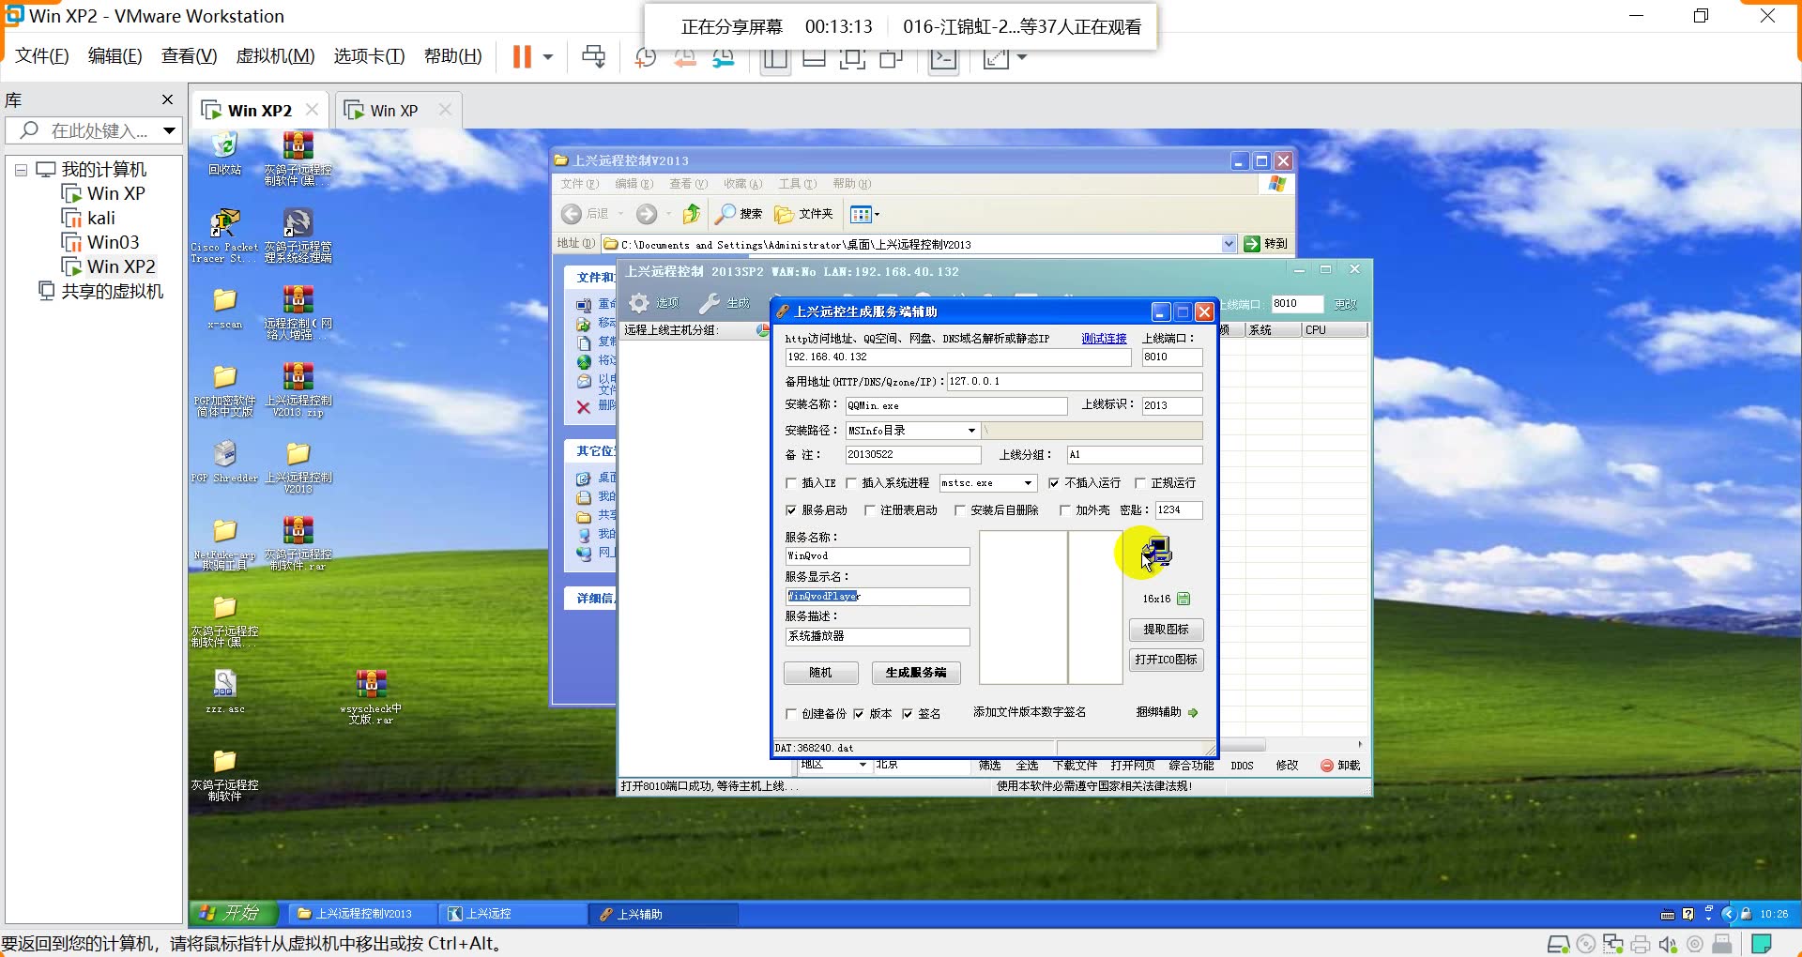Click the green save icon beside 16x16
1802x957 pixels.
point(1184,599)
